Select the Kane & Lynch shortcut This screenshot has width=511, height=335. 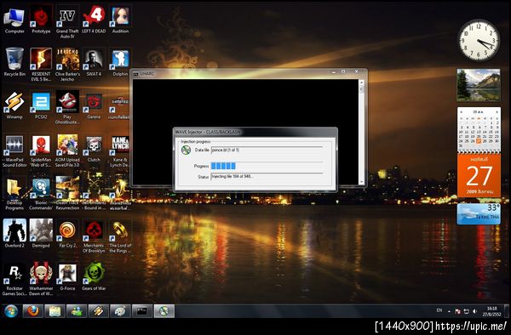click(x=120, y=150)
